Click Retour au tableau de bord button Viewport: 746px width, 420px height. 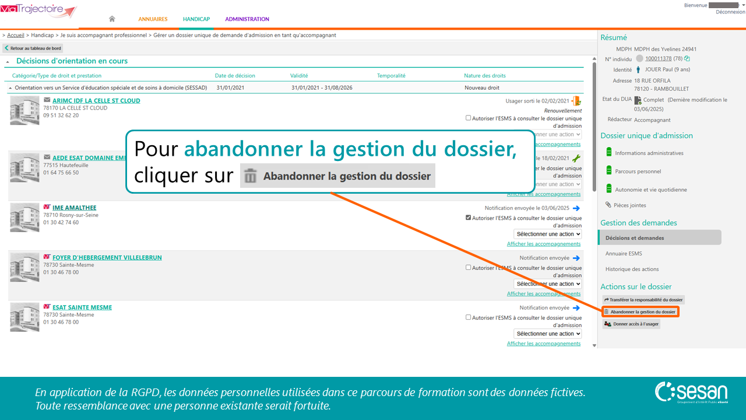click(33, 48)
